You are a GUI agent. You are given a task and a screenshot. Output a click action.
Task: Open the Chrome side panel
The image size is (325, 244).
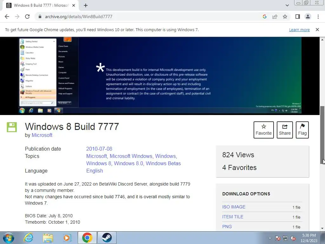tap(298, 17)
